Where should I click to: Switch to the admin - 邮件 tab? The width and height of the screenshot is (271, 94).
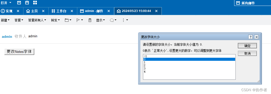pyautogui.click(x=94, y=11)
